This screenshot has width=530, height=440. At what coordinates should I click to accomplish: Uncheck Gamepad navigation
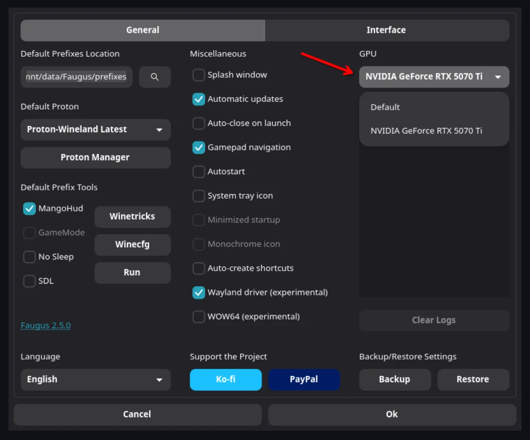199,148
